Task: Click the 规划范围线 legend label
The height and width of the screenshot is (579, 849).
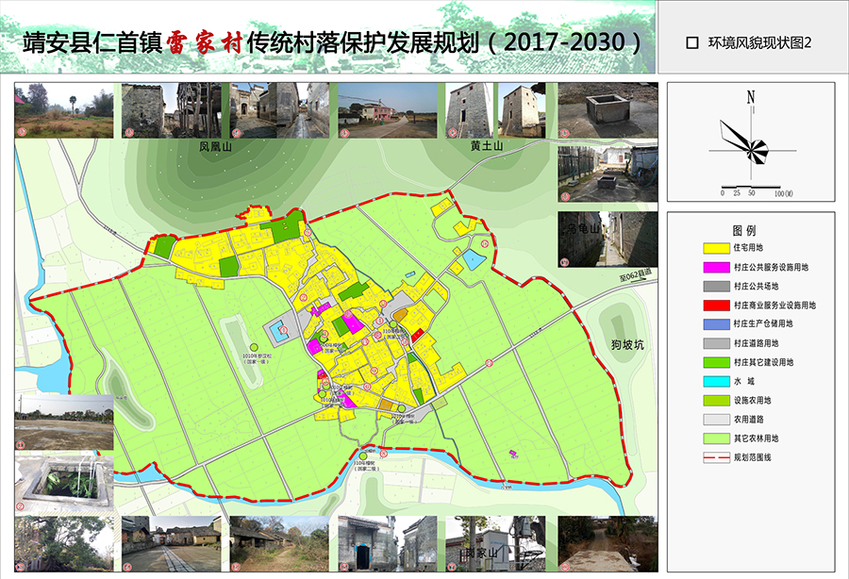Action: pos(752,457)
